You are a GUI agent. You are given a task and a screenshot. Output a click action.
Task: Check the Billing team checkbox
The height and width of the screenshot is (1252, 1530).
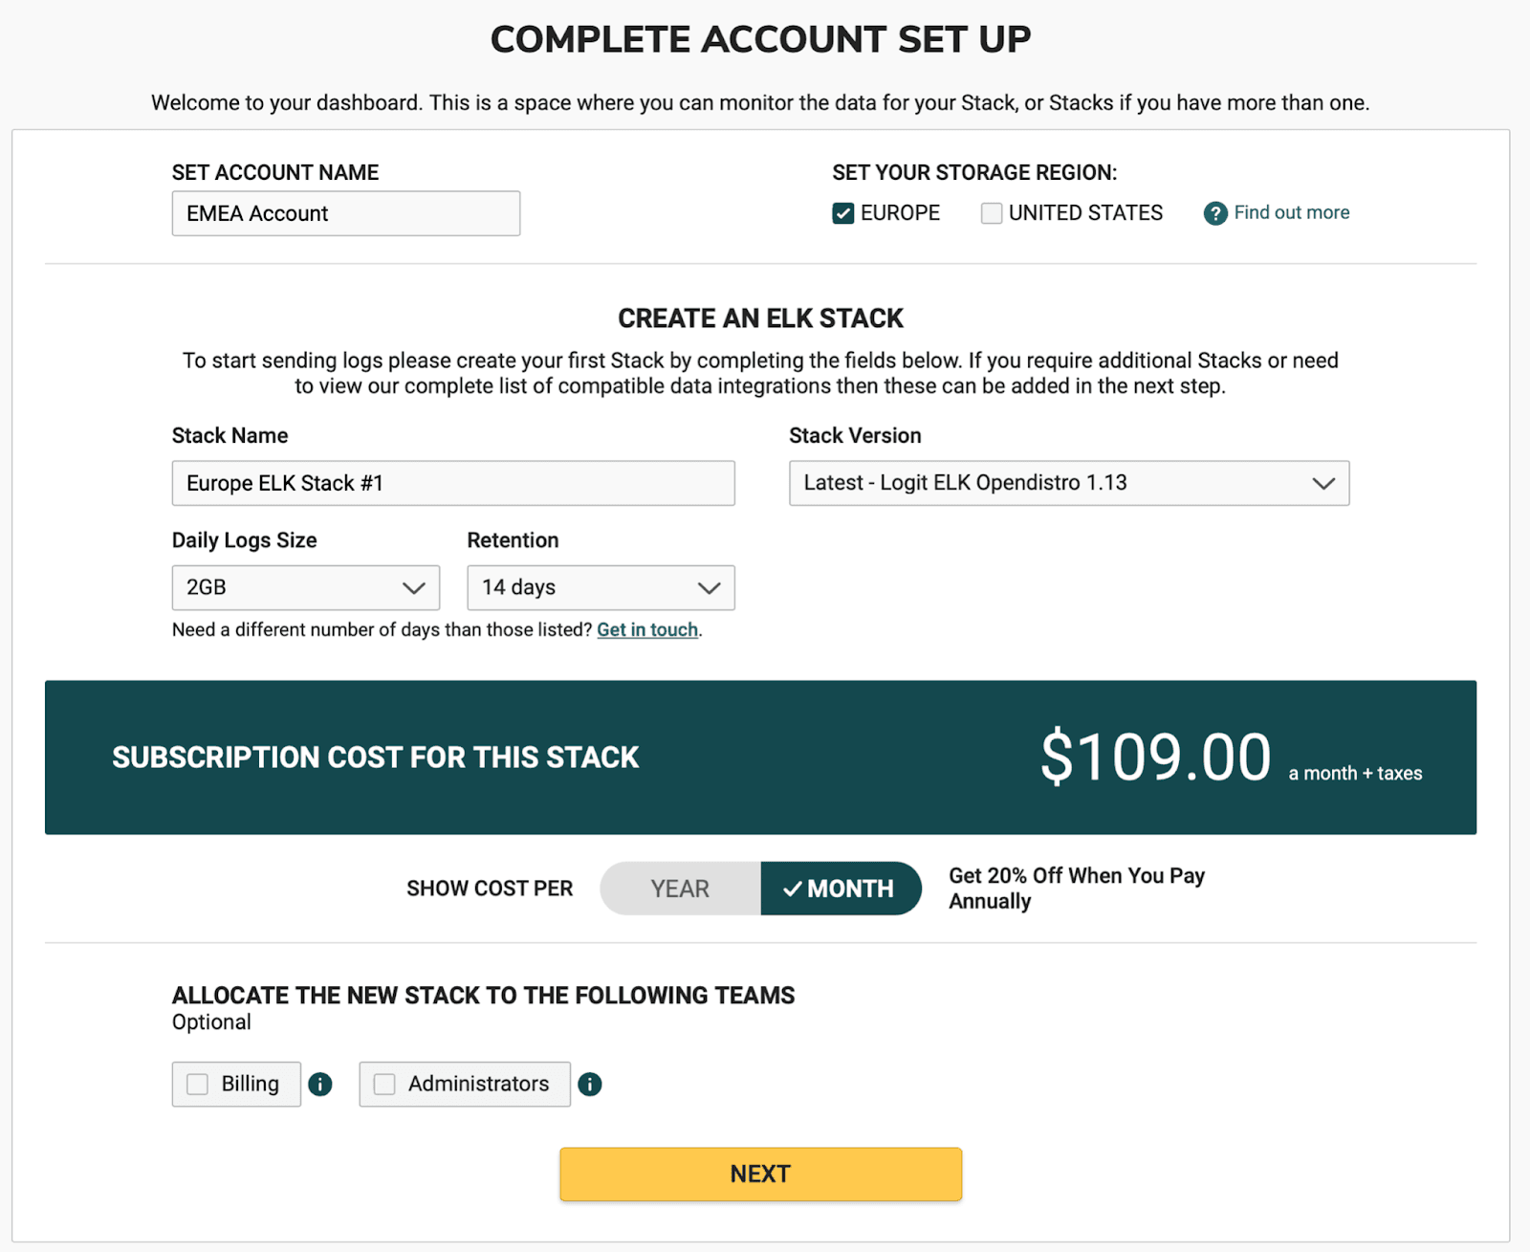[198, 1084]
